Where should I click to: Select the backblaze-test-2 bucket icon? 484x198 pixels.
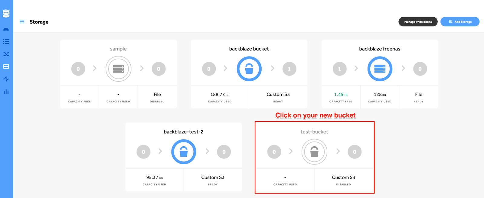pyautogui.click(x=184, y=152)
